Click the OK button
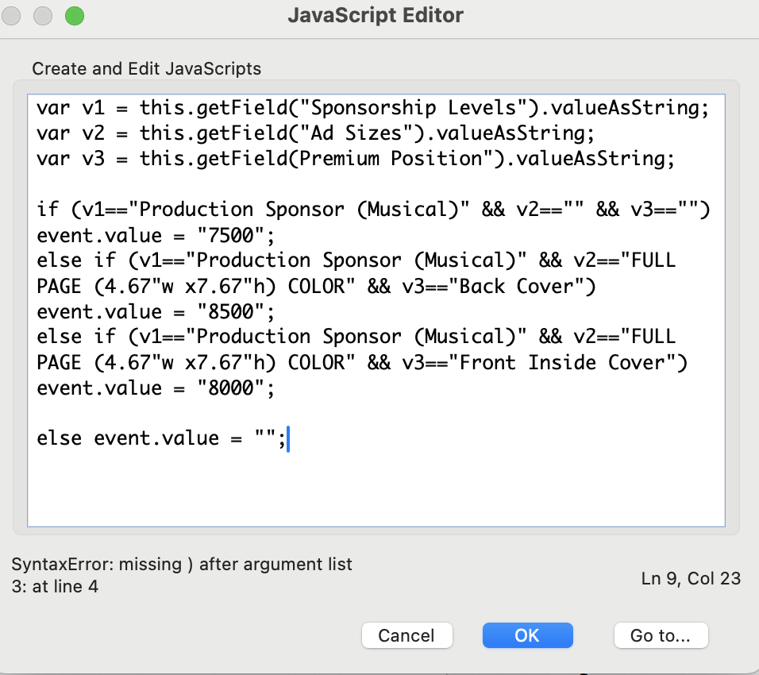Screen dimensions: 759x675 527,635
